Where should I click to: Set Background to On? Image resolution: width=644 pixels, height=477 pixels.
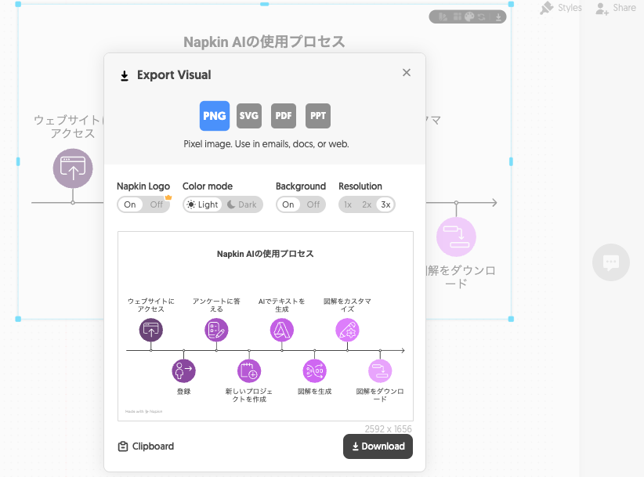point(288,204)
